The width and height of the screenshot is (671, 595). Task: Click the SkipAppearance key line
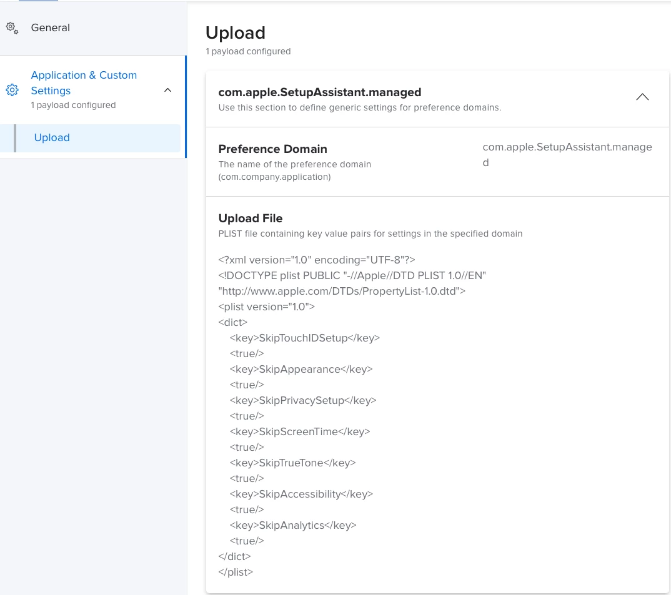pos(301,369)
